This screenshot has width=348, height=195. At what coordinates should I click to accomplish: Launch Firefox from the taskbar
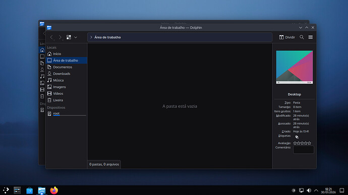tap(54, 190)
